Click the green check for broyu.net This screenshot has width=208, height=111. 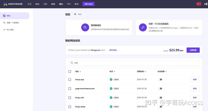coord(111,98)
